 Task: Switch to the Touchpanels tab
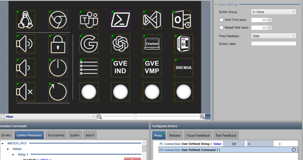[56, 135]
